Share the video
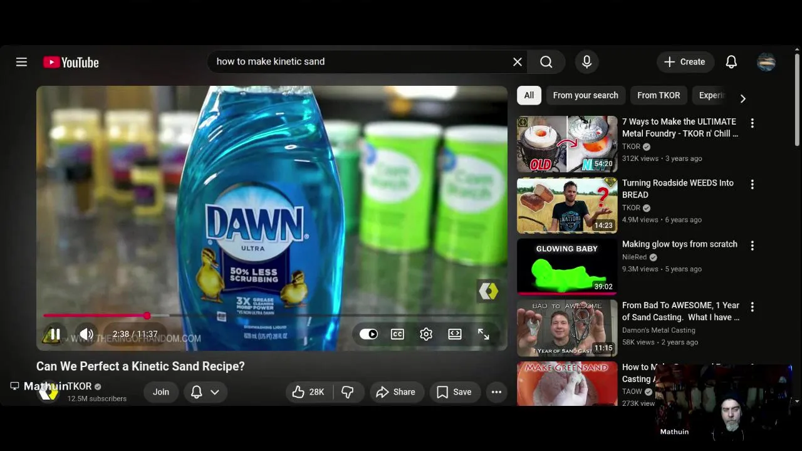 (396, 392)
